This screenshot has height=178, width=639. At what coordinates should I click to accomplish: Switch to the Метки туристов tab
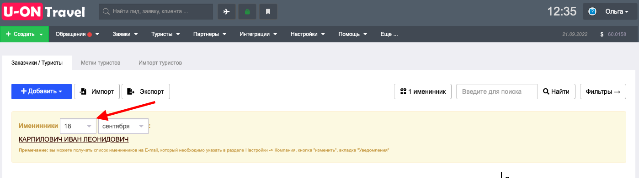point(101,63)
